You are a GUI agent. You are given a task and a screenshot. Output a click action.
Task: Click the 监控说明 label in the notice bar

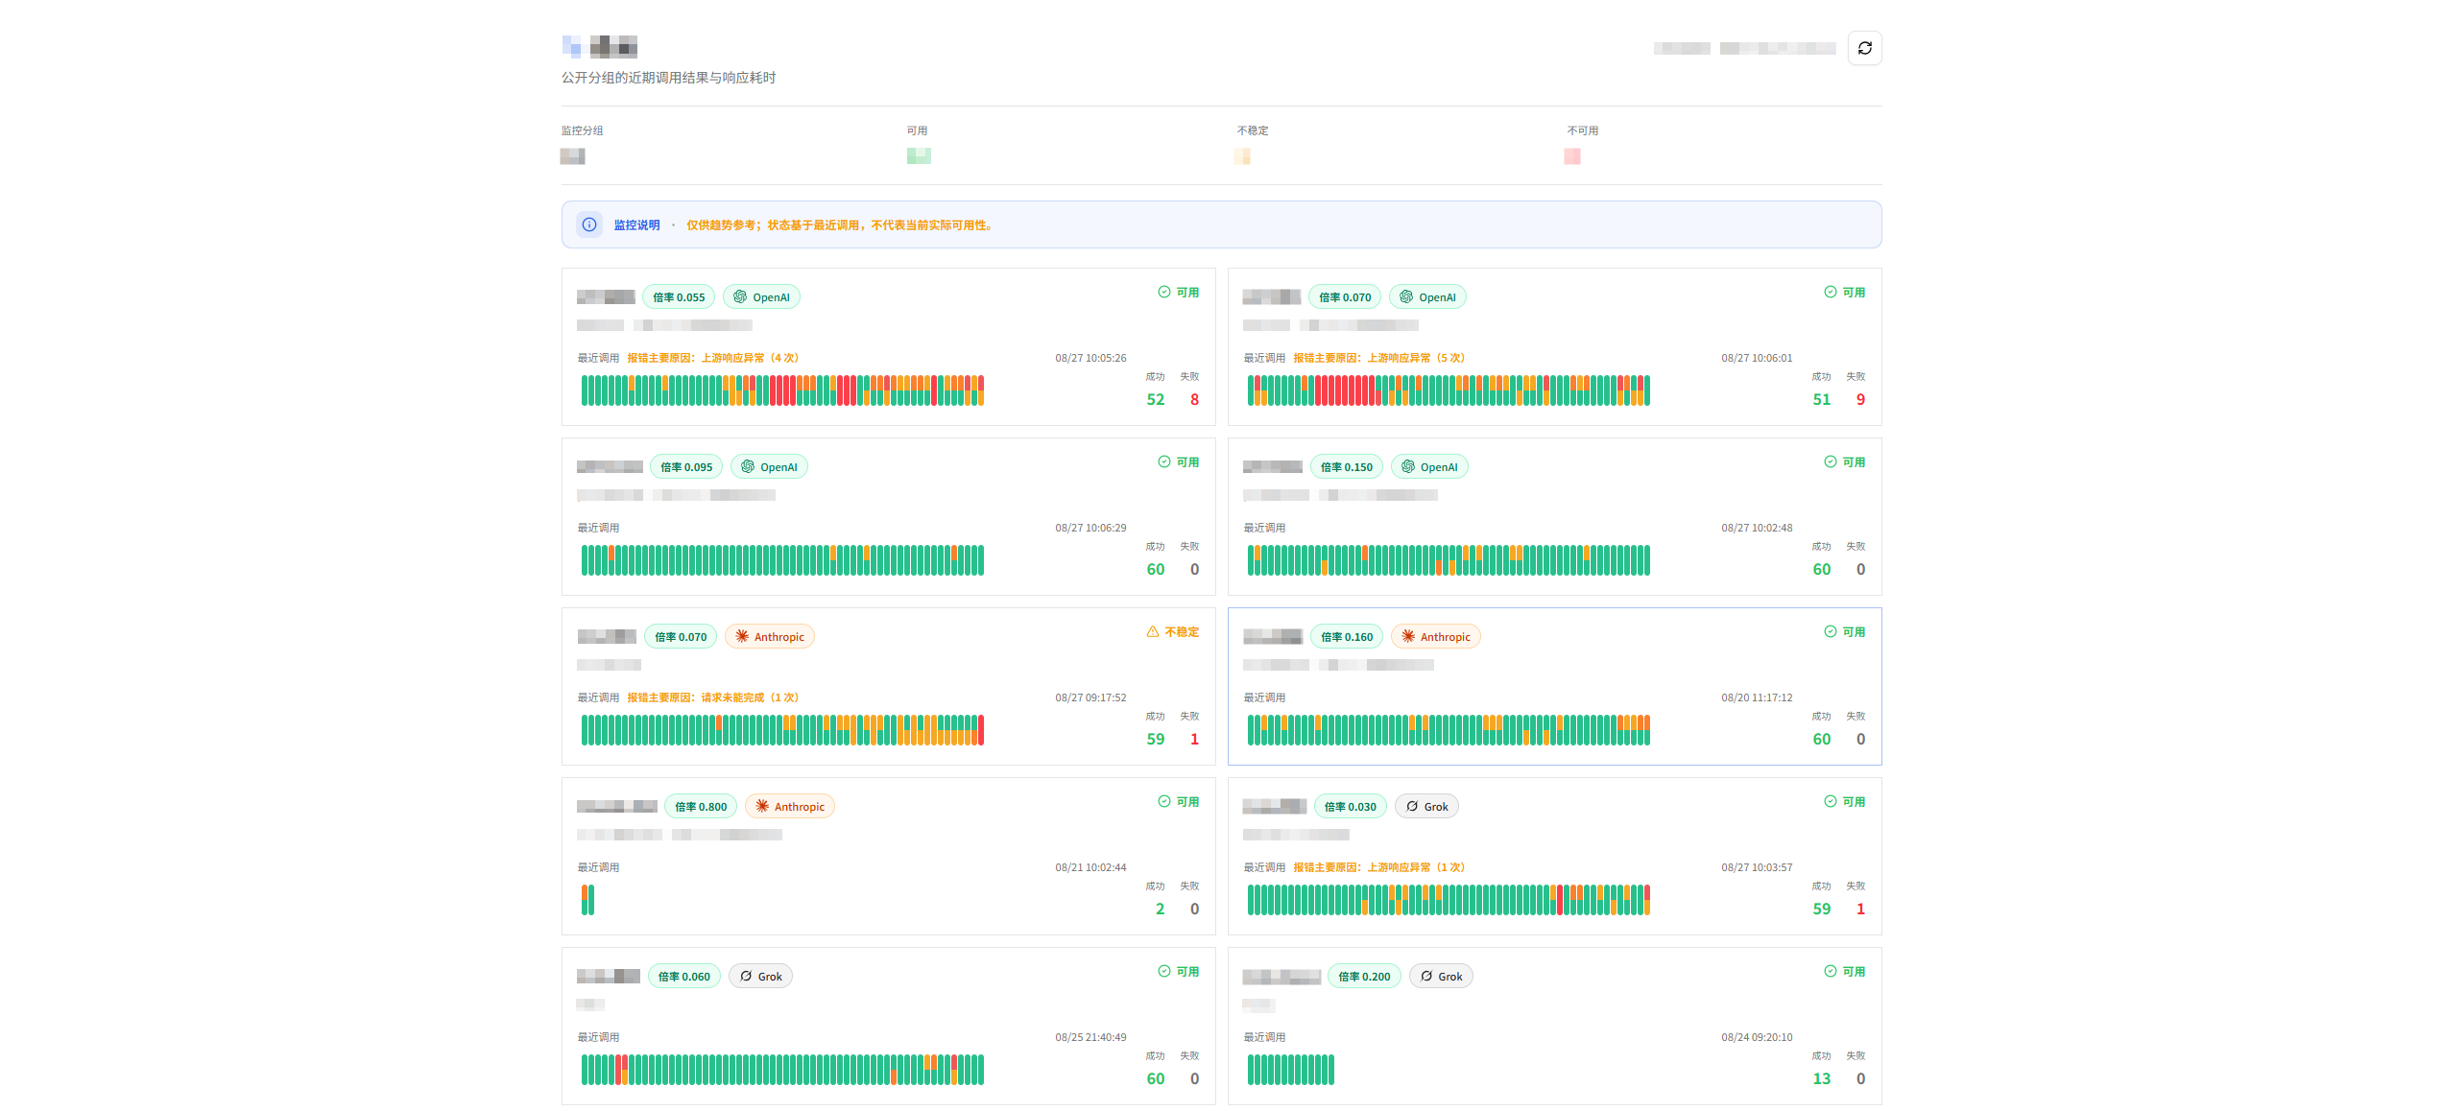tap(636, 225)
